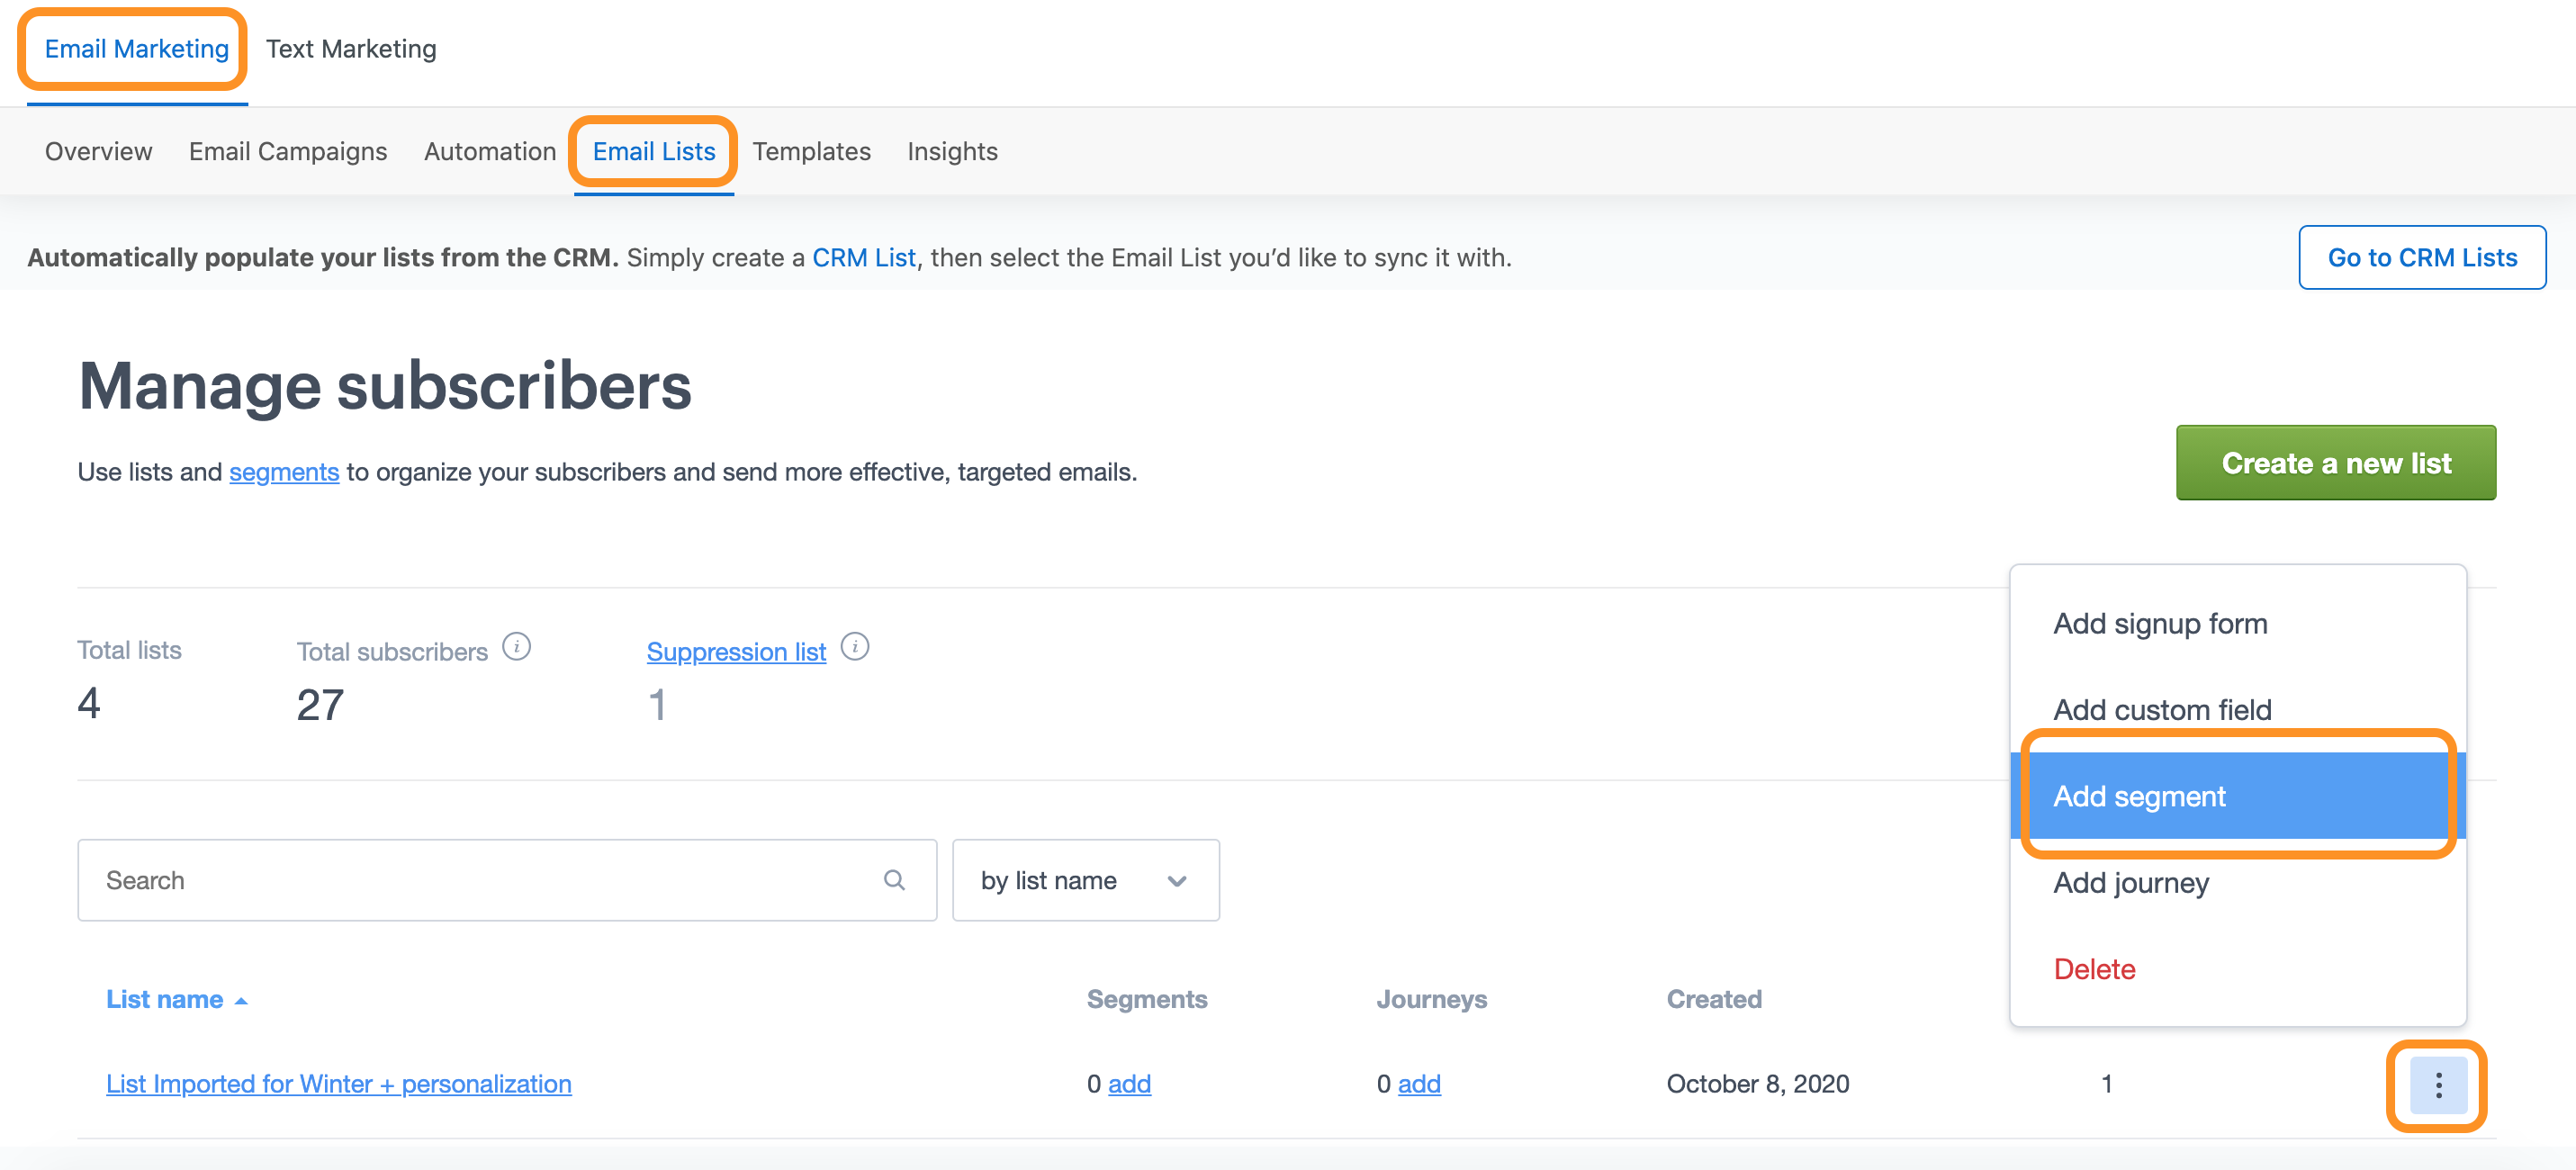Expand the 'by list name' dropdown
The height and width of the screenshot is (1170, 2576).
[x=1086, y=880]
